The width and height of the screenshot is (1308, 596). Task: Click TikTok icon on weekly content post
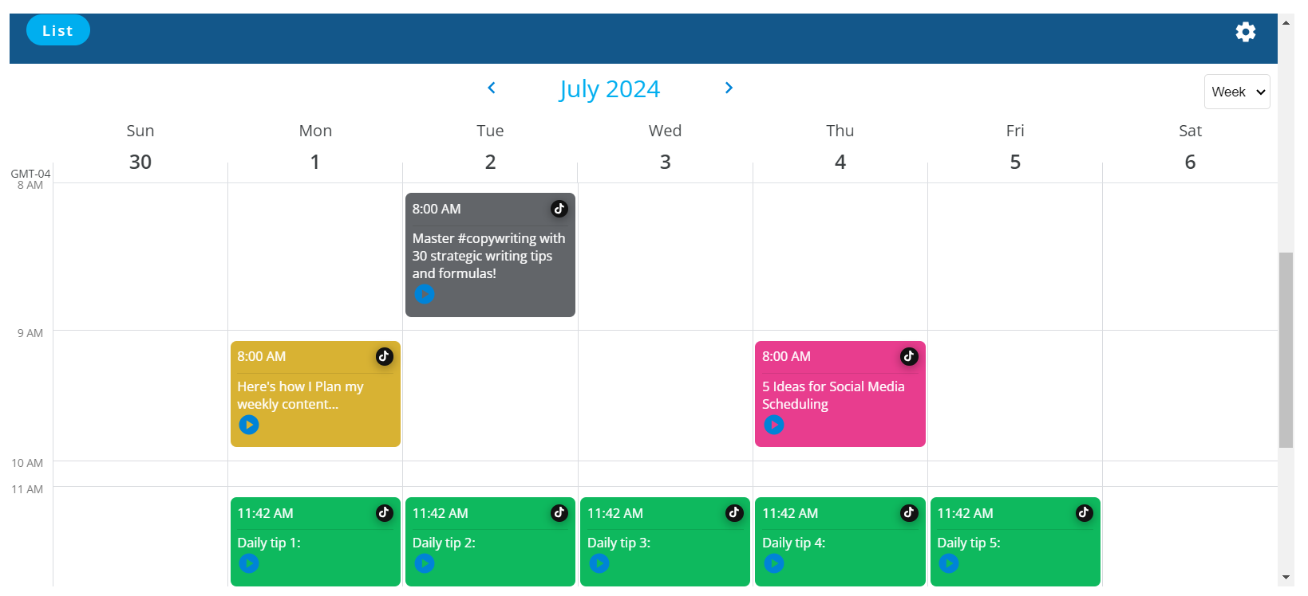click(384, 356)
